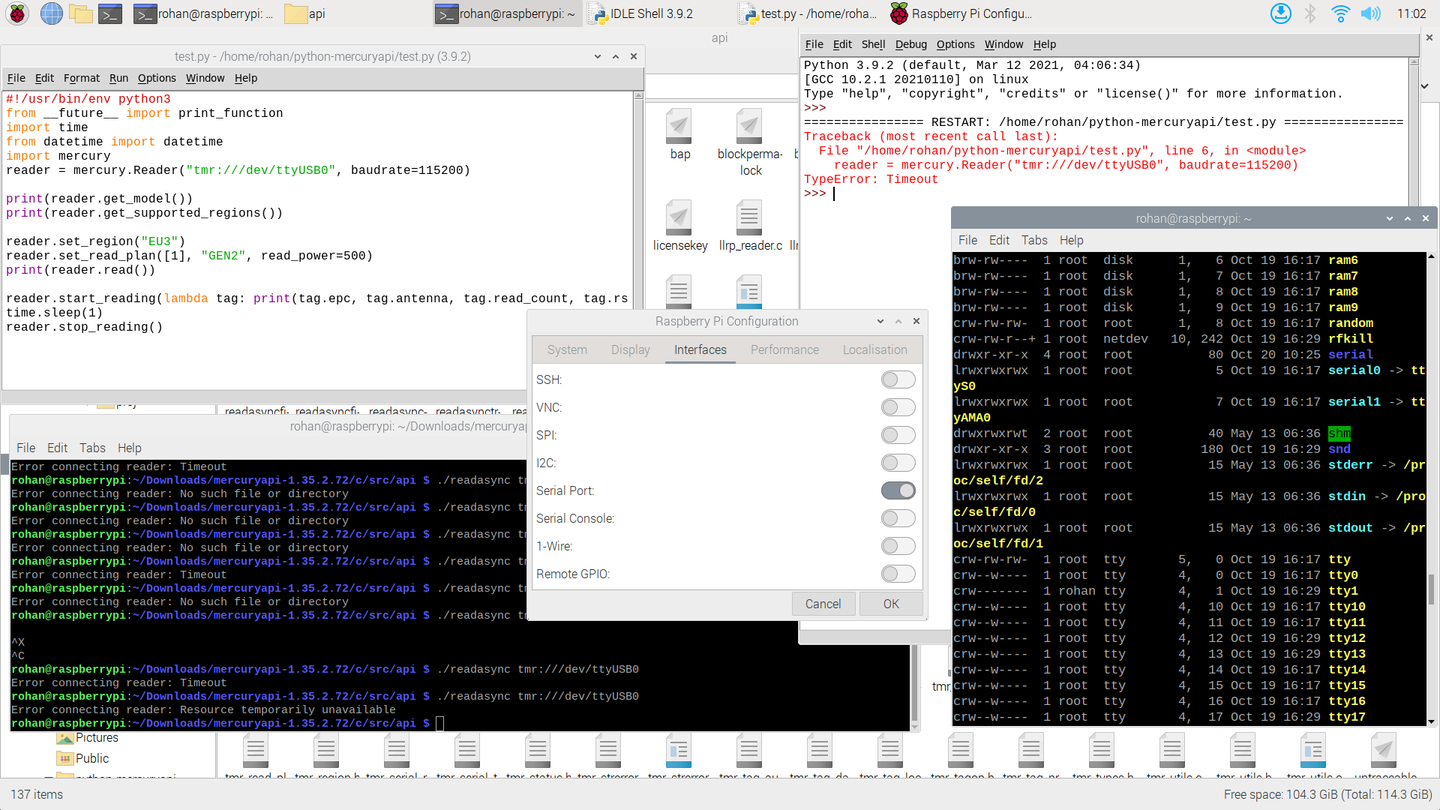The height and width of the screenshot is (810, 1440).
Task: Open the WiFi network tray icon
Action: pos(1340,13)
